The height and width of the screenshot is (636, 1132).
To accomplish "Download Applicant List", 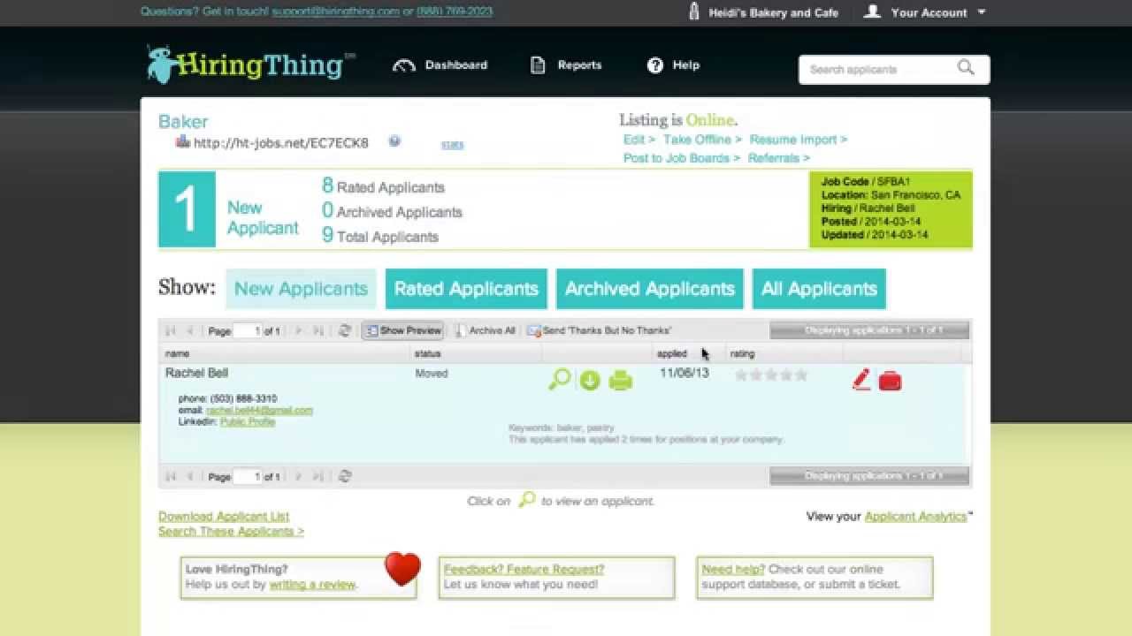I will 225,516.
